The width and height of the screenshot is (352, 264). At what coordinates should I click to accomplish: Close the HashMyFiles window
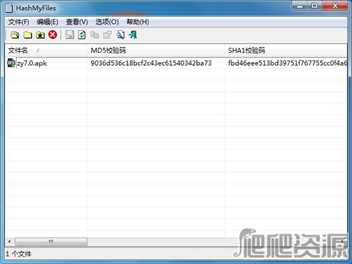tap(335, 6)
